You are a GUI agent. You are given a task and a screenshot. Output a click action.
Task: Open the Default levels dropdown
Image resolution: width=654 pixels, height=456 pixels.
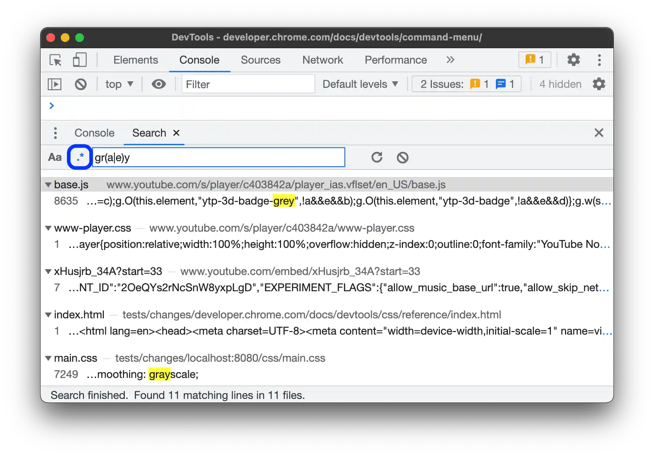coord(360,84)
